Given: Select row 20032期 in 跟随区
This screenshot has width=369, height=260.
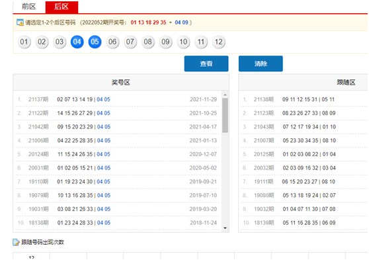Looking at the screenshot, I should click(x=304, y=168).
